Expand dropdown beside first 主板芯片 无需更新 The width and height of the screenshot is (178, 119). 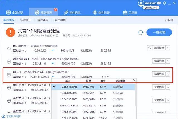pyautogui.click(x=168, y=87)
